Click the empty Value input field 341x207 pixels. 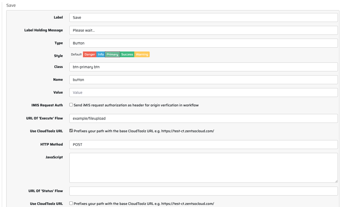coord(203,93)
